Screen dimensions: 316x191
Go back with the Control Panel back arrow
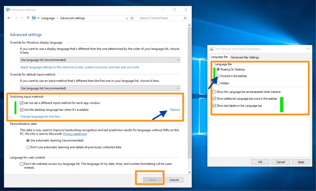(x=9, y=18)
